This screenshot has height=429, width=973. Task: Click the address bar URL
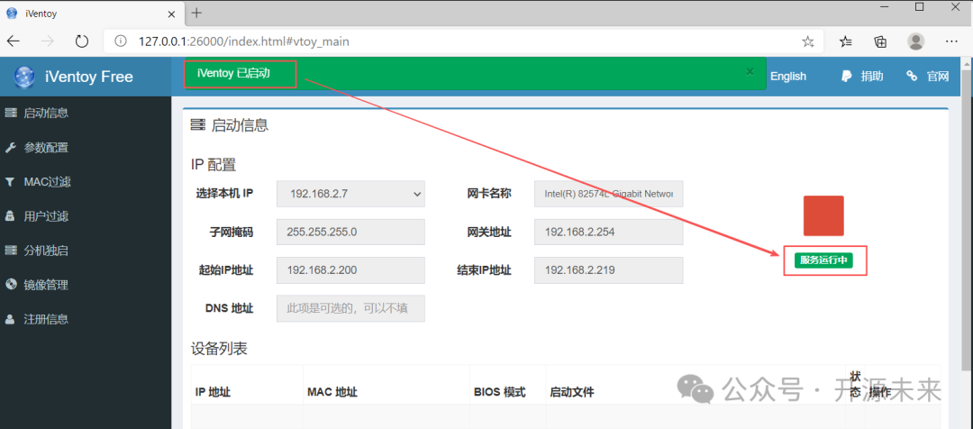[x=244, y=41]
